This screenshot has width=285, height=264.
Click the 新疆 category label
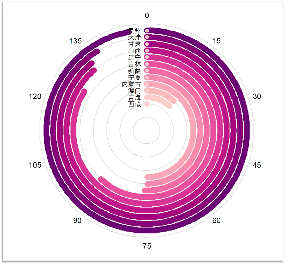point(135,71)
